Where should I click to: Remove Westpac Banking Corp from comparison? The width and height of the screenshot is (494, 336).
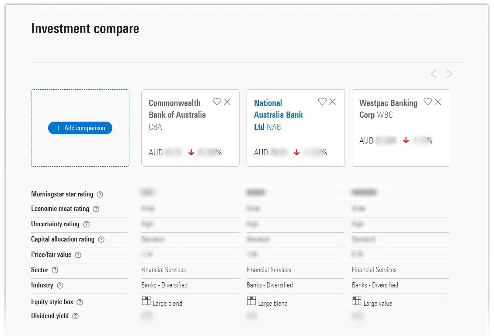point(438,101)
